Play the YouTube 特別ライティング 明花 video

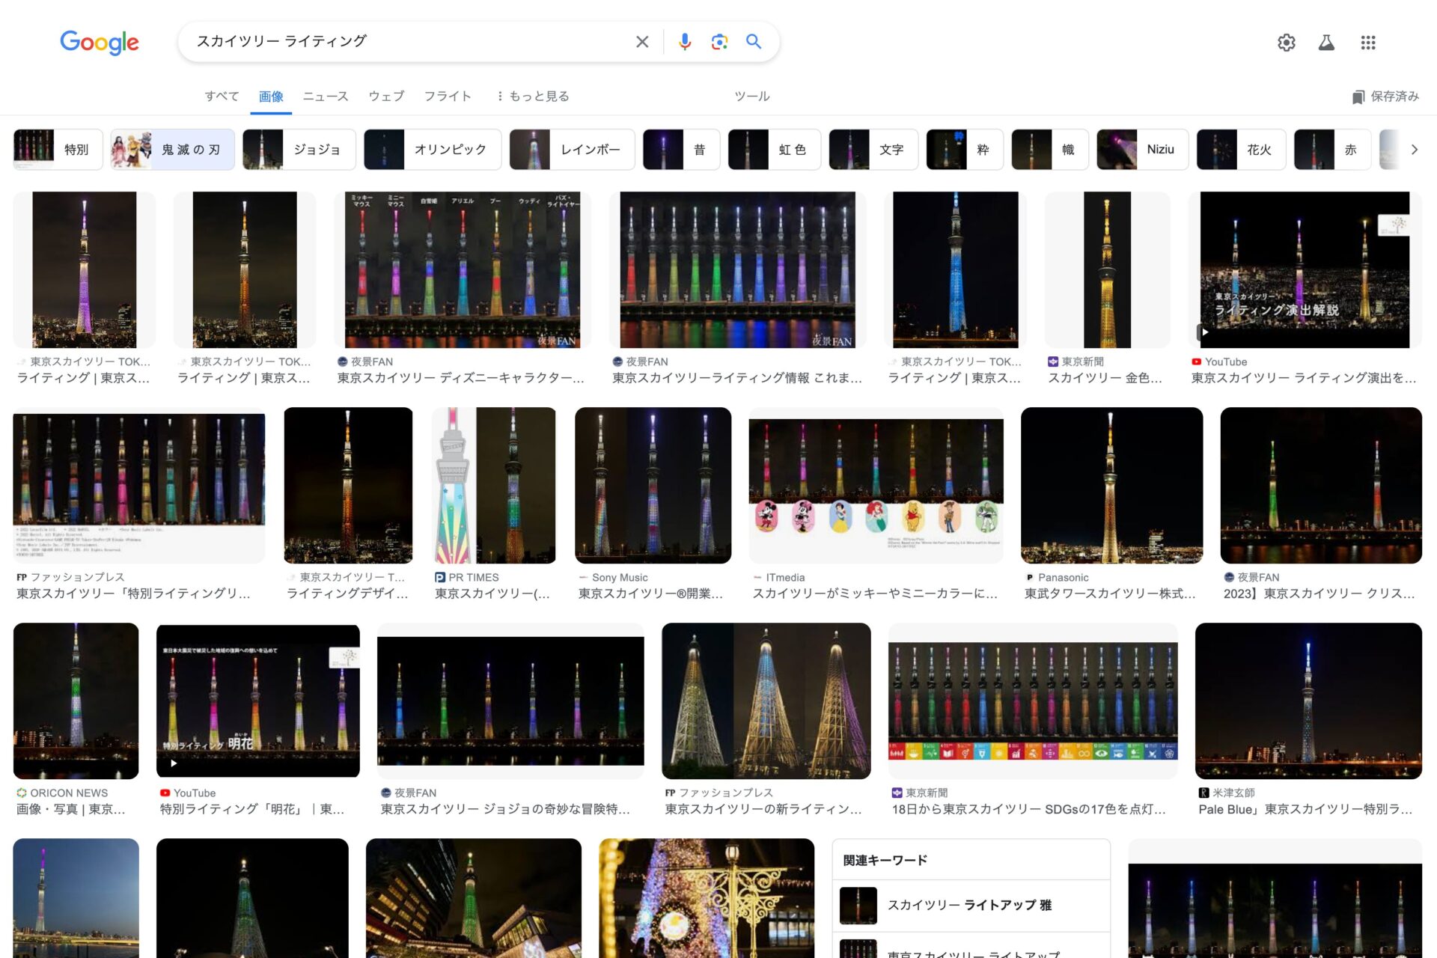coord(258,701)
